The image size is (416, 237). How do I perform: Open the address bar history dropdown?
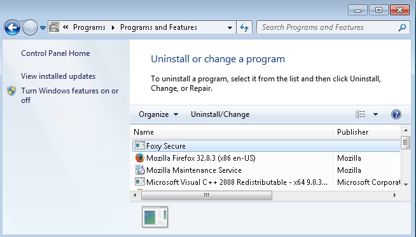pyautogui.click(x=230, y=27)
